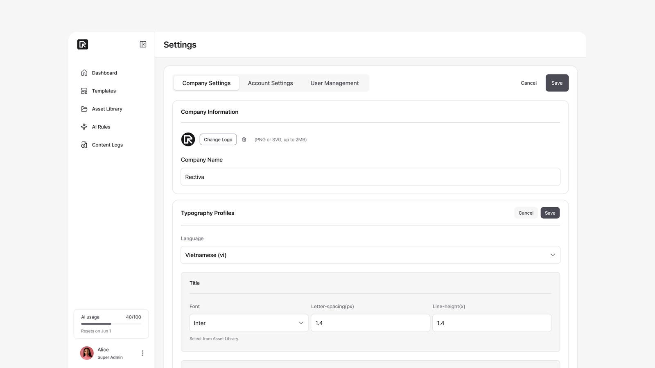
Task: Open the Language dropdown showing Vietnamese
Action: pyautogui.click(x=370, y=255)
